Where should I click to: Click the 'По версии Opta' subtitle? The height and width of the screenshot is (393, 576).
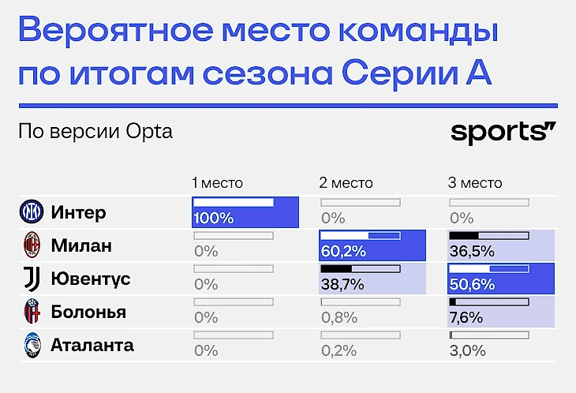pyautogui.click(x=95, y=131)
